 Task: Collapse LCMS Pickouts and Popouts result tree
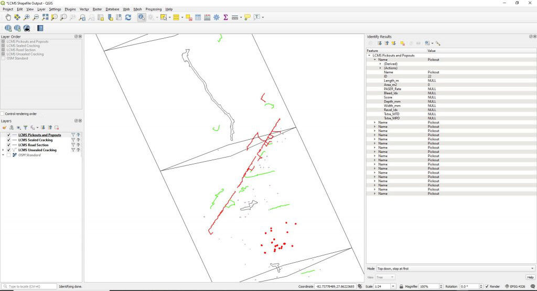click(x=369, y=55)
